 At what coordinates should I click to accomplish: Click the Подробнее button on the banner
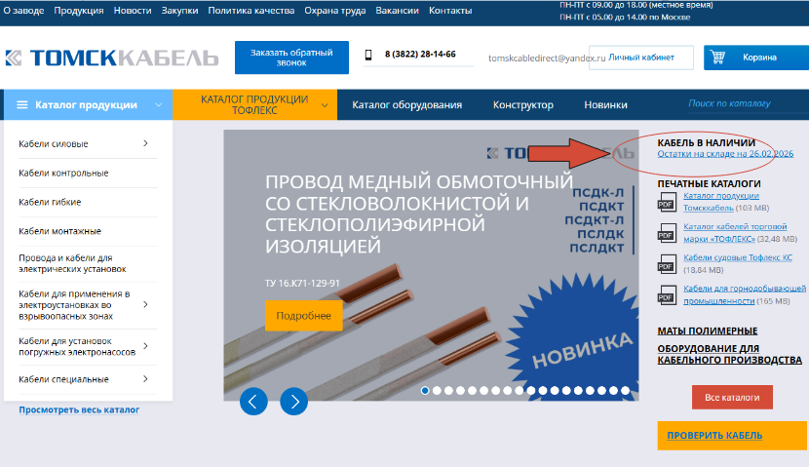point(303,316)
